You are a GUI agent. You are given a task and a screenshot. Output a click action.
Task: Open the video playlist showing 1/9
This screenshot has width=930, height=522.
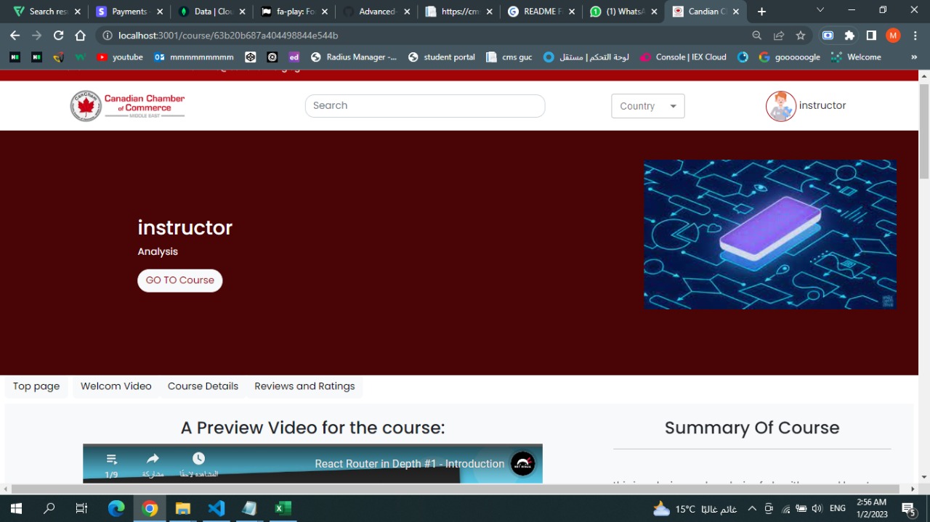[x=111, y=458]
